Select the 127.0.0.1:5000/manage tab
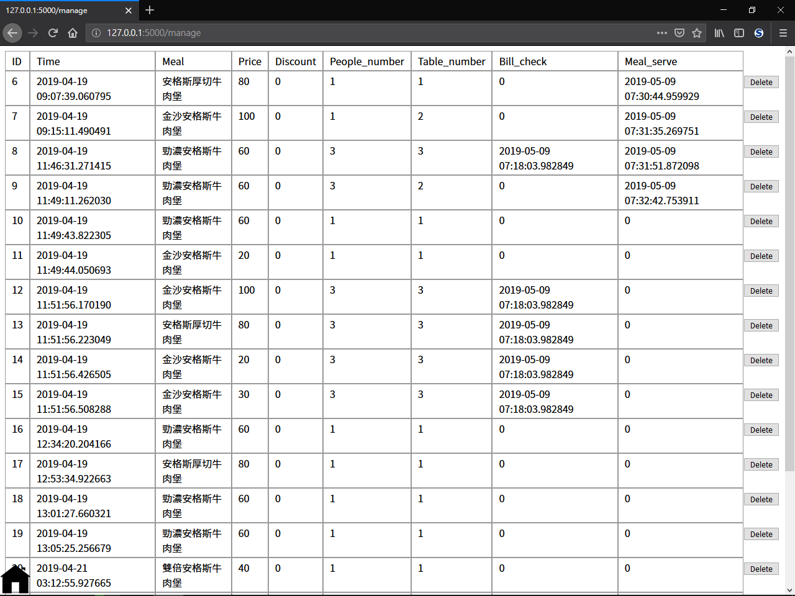This screenshot has width=795, height=596. [70, 11]
